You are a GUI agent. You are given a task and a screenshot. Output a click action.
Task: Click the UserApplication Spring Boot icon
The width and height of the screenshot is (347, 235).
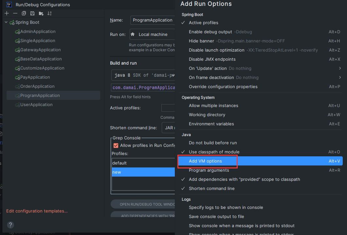[x=17, y=105]
